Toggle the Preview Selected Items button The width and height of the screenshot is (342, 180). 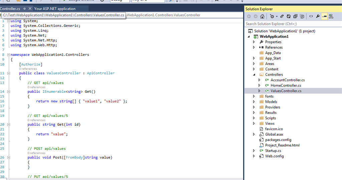click(324, 16)
